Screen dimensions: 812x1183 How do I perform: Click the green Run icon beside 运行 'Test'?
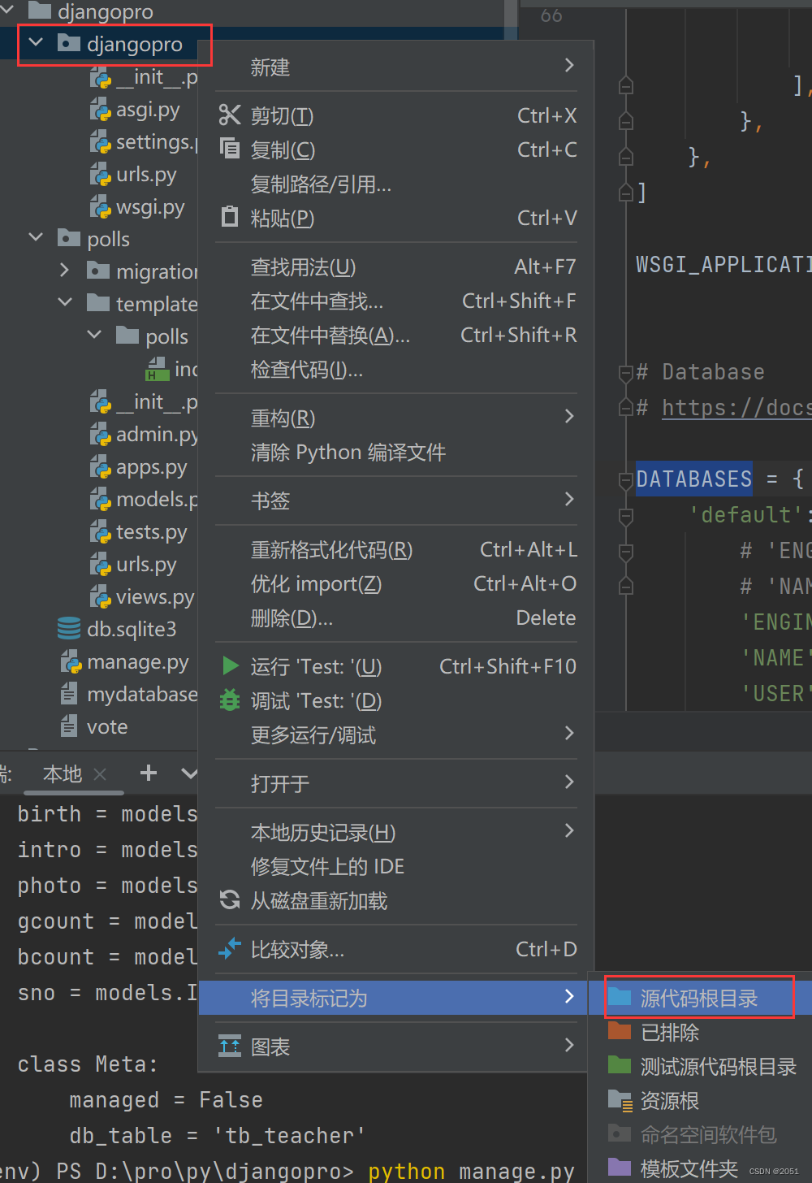click(x=230, y=665)
